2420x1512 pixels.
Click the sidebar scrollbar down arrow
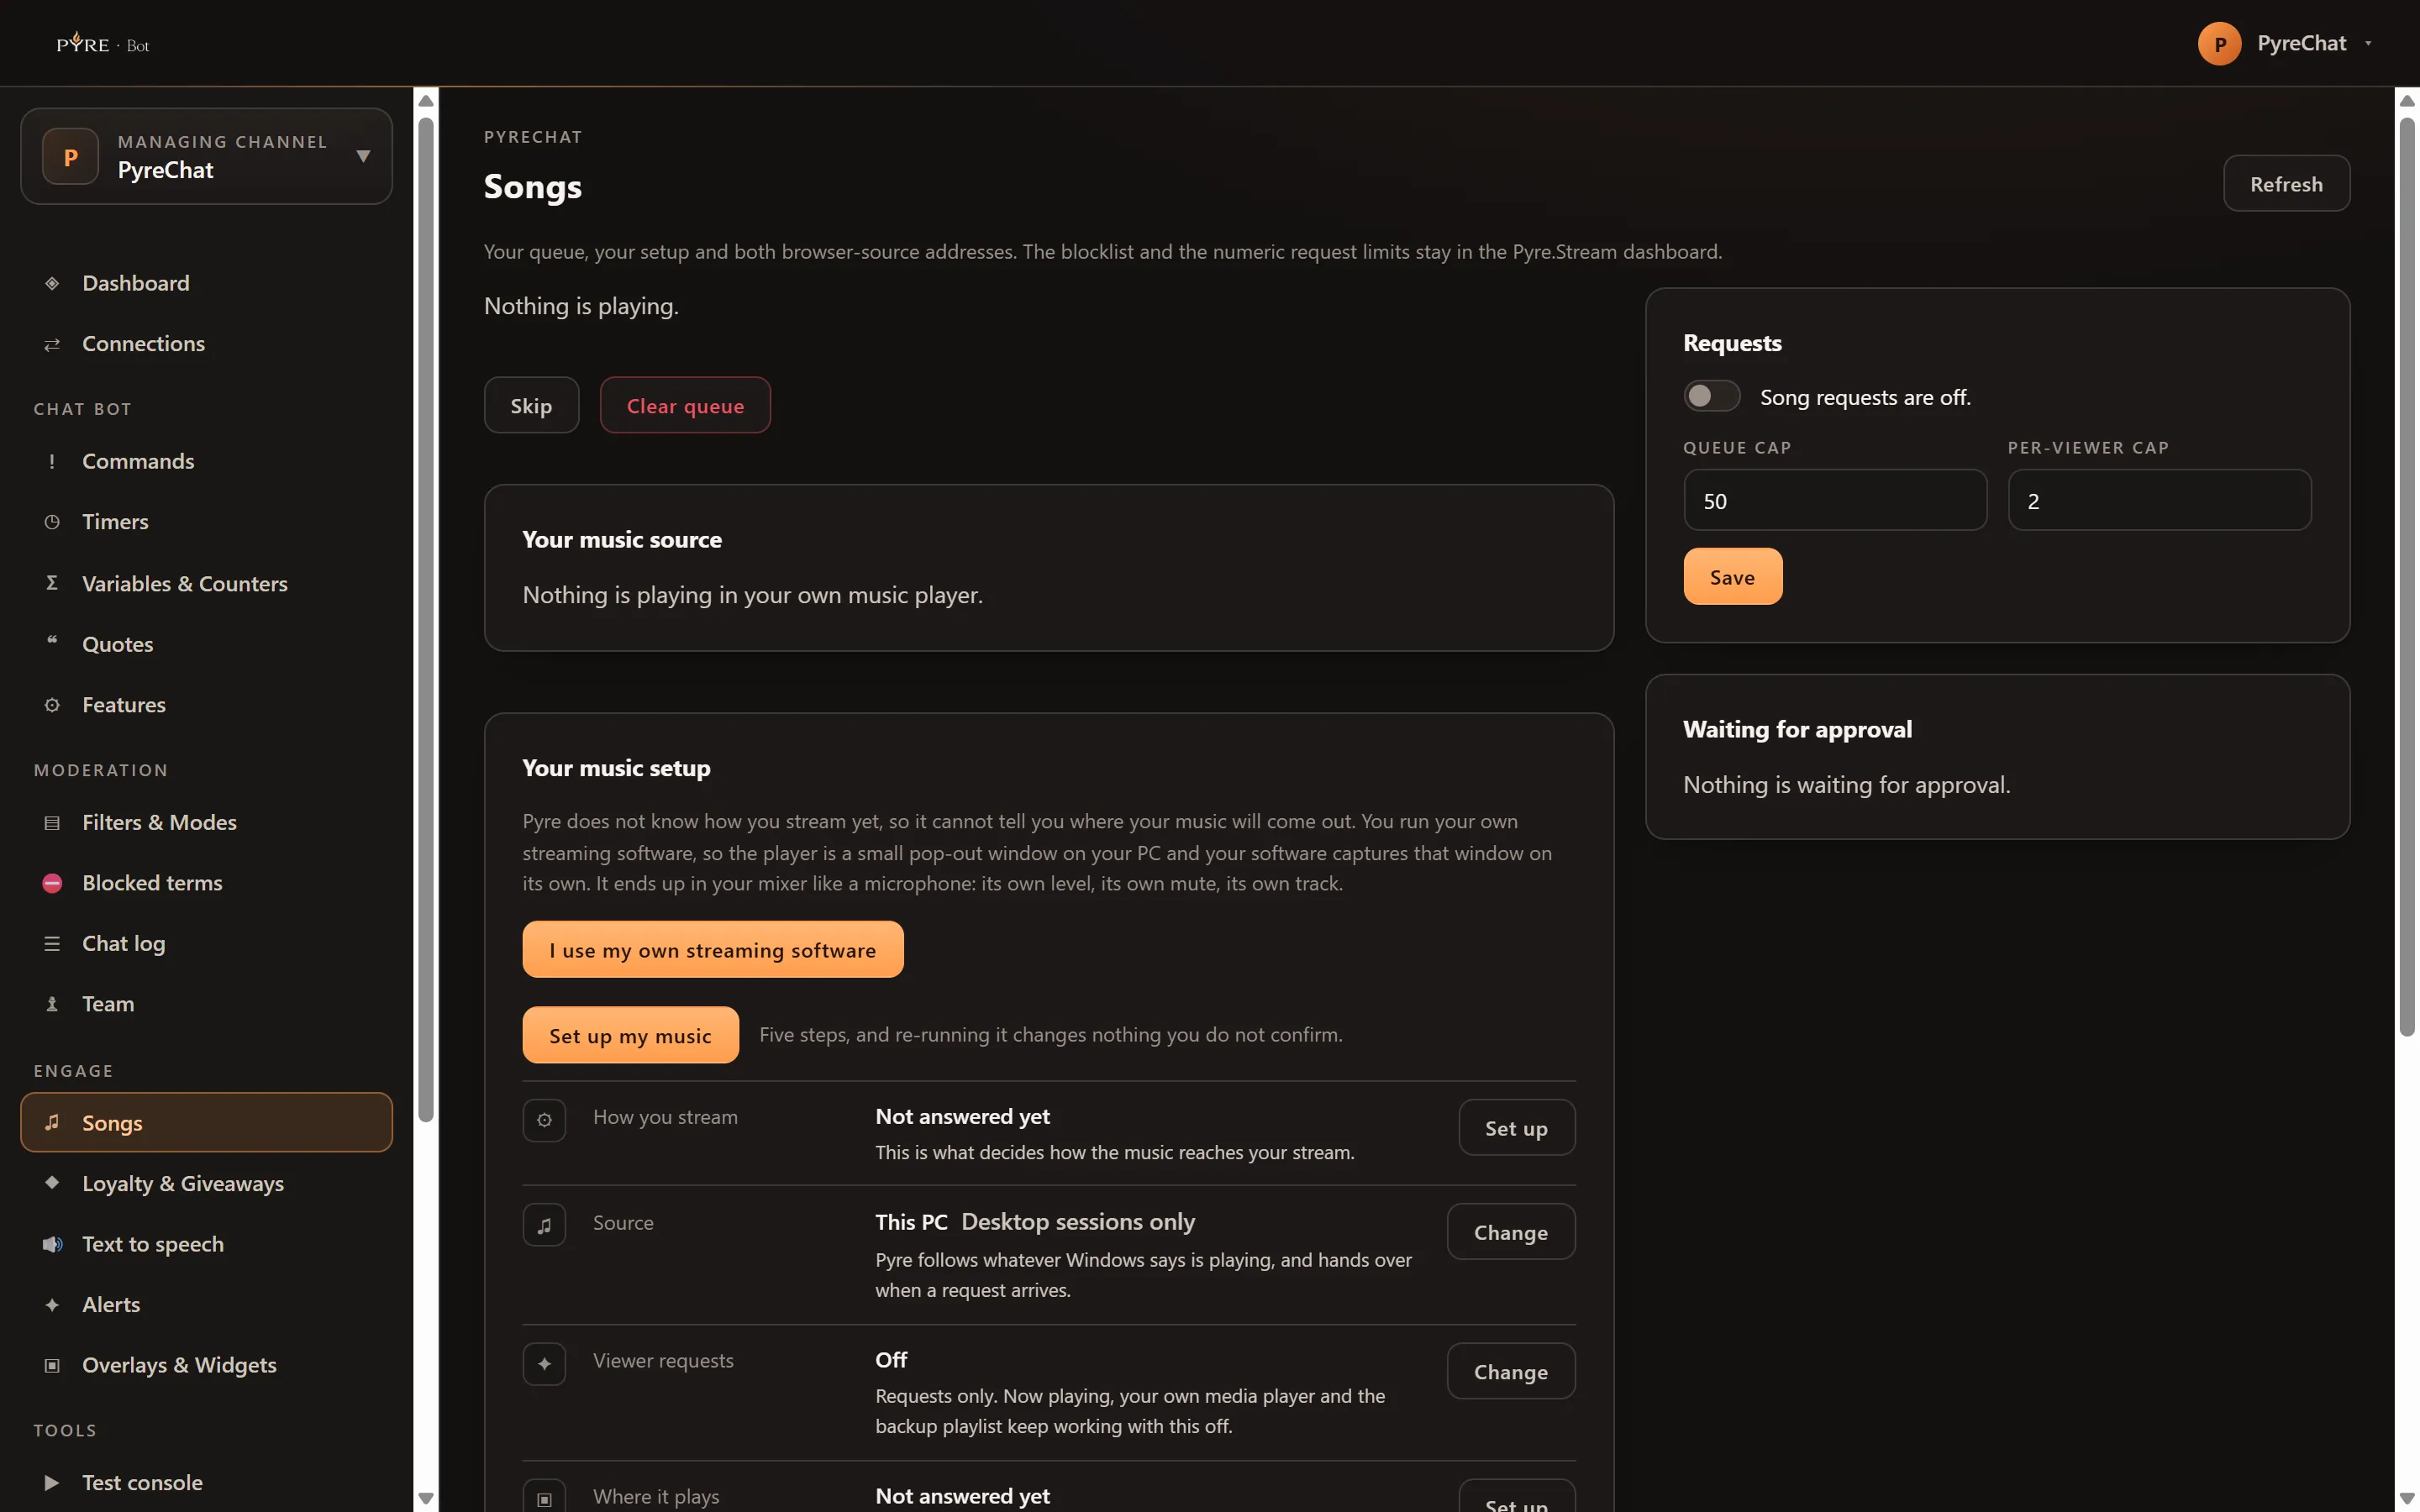pos(426,1498)
